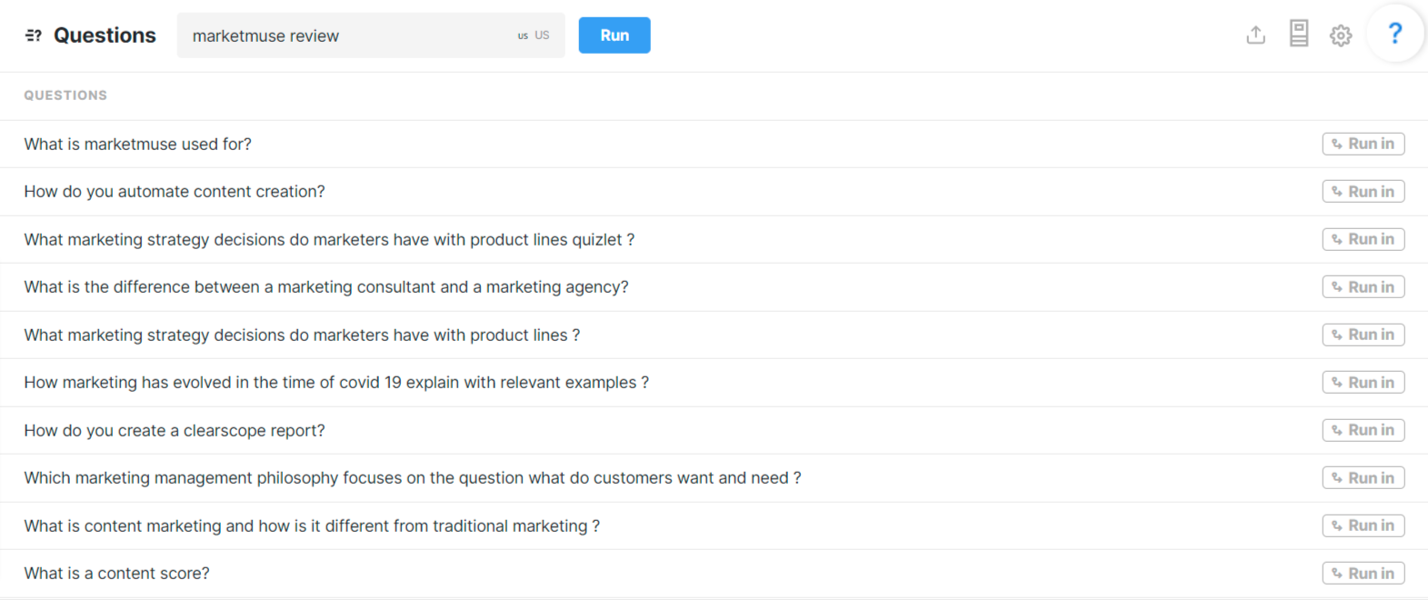Click the export upload icon

coord(1255,35)
